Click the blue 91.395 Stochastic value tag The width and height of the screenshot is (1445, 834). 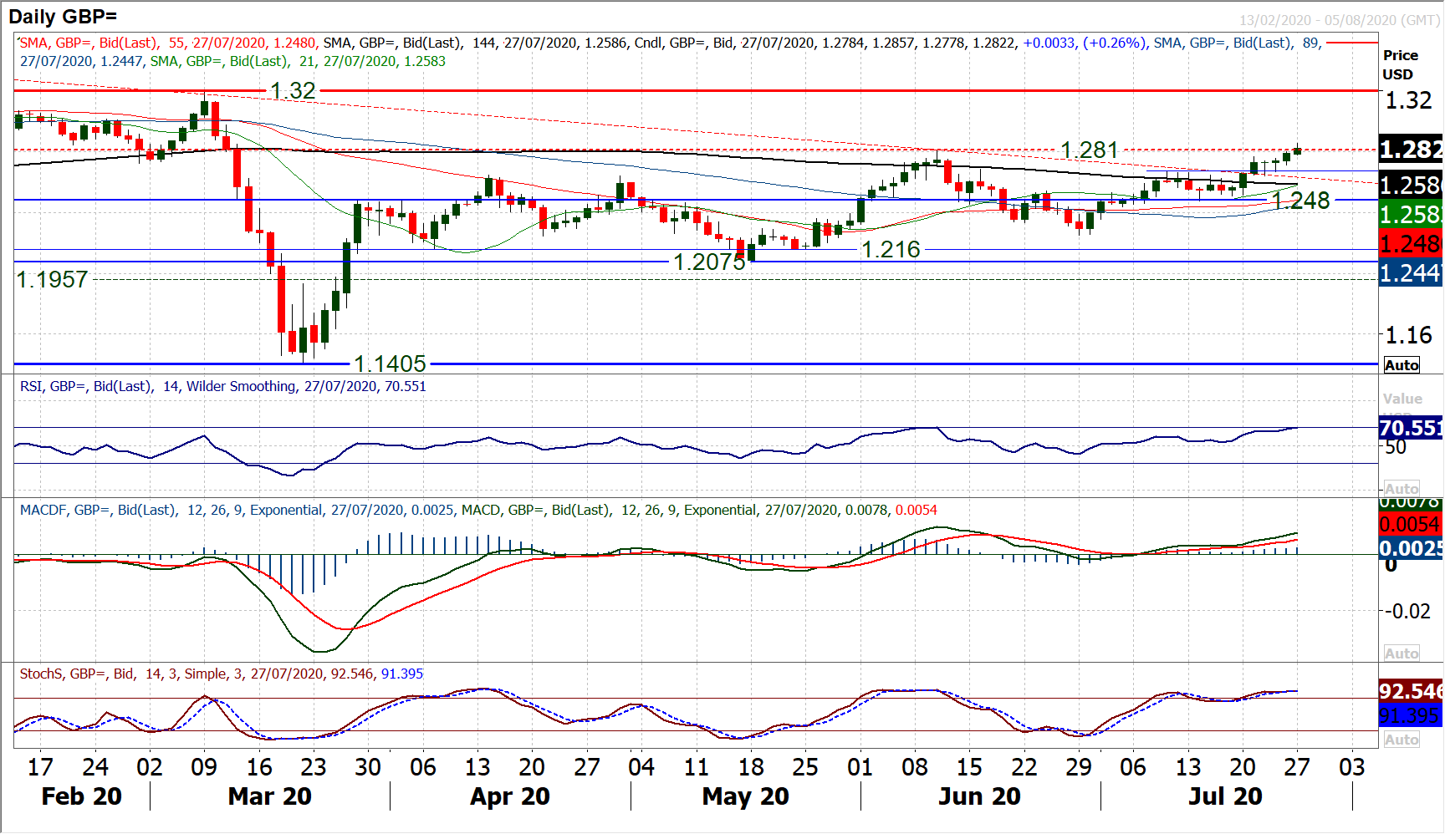tap(1410, 716)
